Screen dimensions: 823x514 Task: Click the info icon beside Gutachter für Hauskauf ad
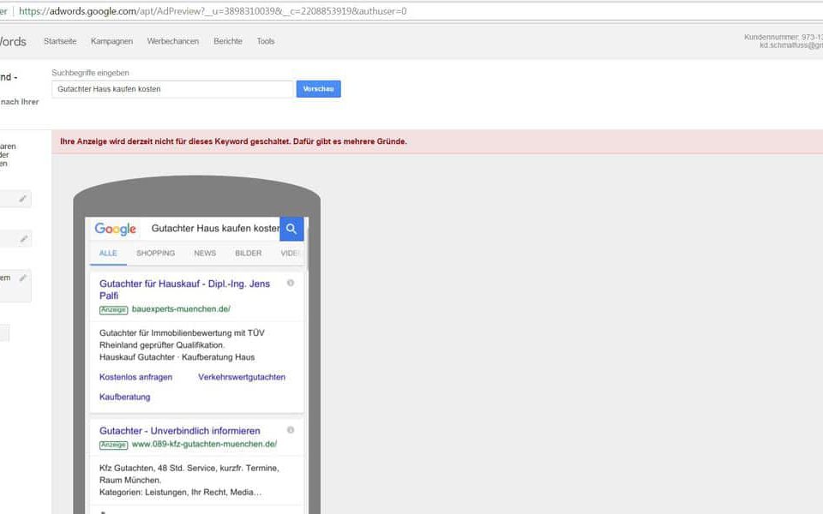click(291, 284)
